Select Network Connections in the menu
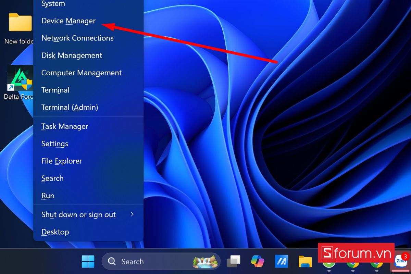The image size is (411, 274). (88, 38)
